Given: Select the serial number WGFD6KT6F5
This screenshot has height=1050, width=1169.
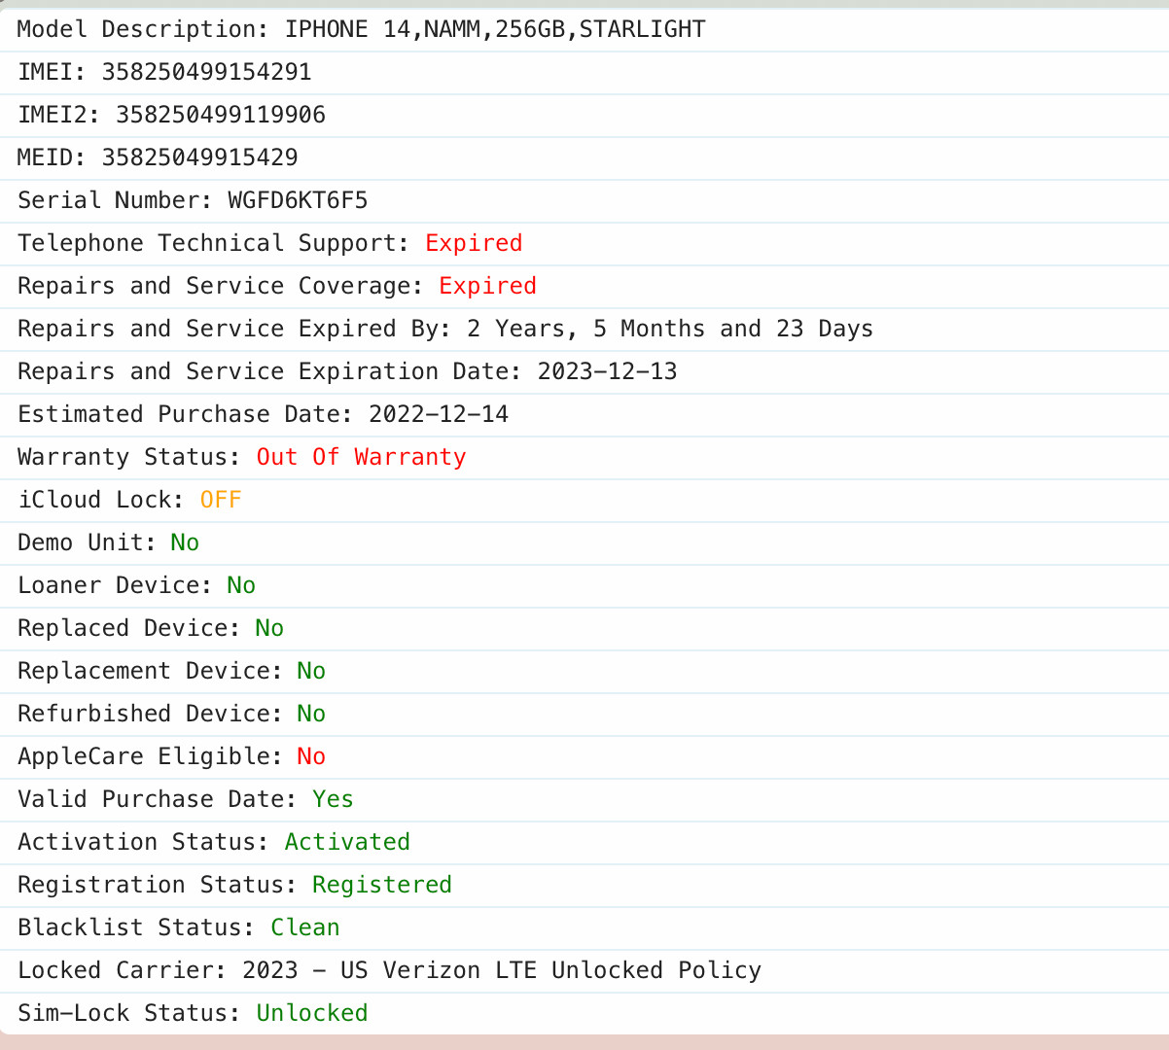Looking at the screenshot, I should click(298, 200).
